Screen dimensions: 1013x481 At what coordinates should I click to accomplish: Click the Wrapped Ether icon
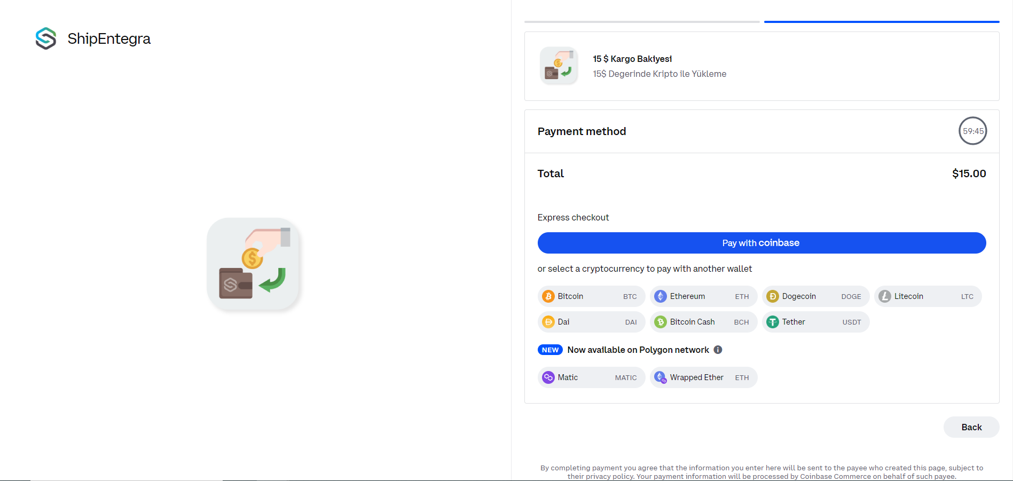pos(661,377)
